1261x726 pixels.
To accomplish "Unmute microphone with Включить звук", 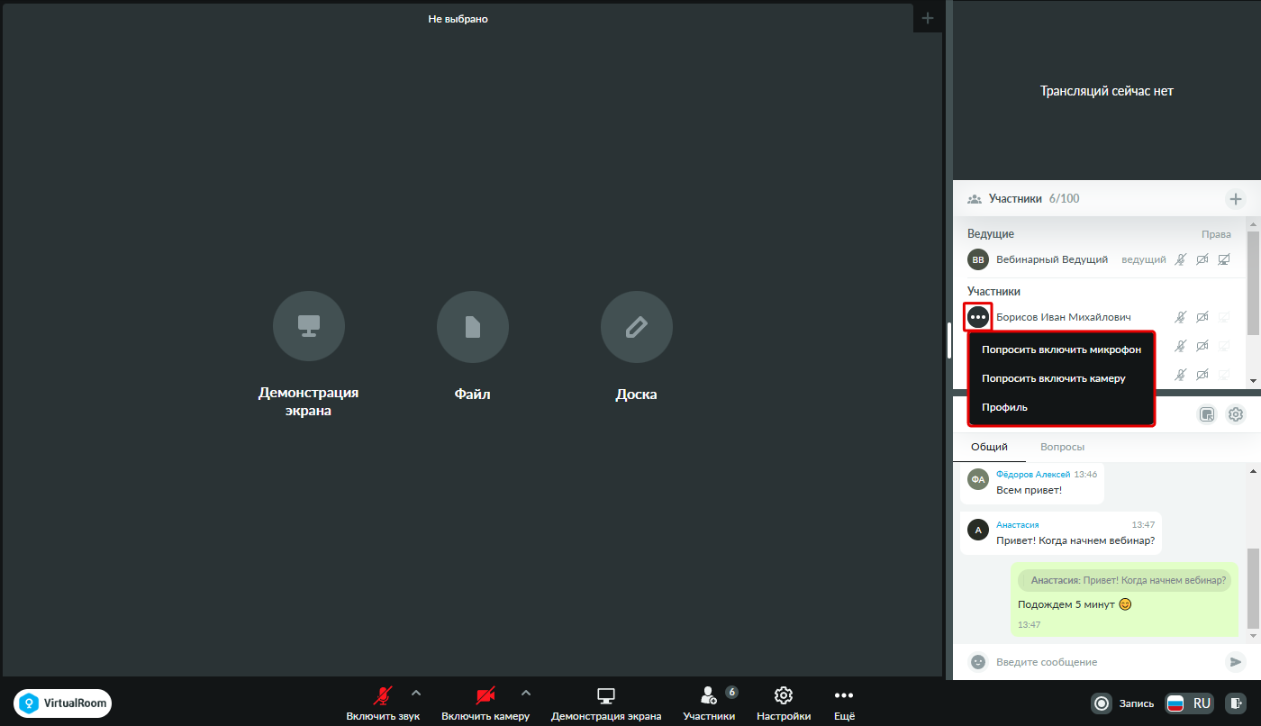I will [x=383, y=704].
